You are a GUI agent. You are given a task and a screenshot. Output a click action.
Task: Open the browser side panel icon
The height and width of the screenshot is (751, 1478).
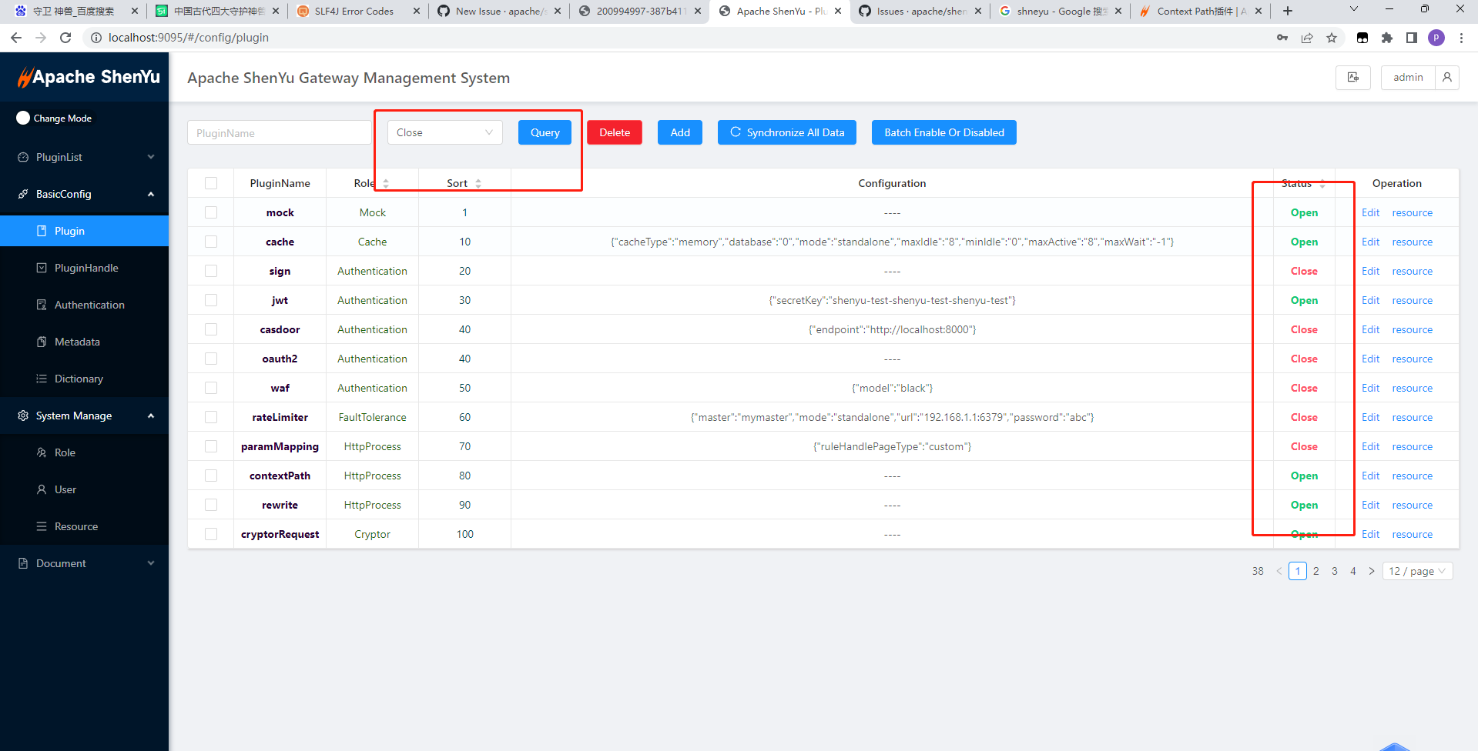click(x=1412, y=38)
